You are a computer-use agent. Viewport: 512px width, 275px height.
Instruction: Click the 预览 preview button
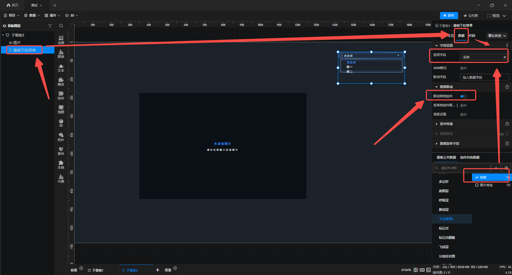[496, 16]
